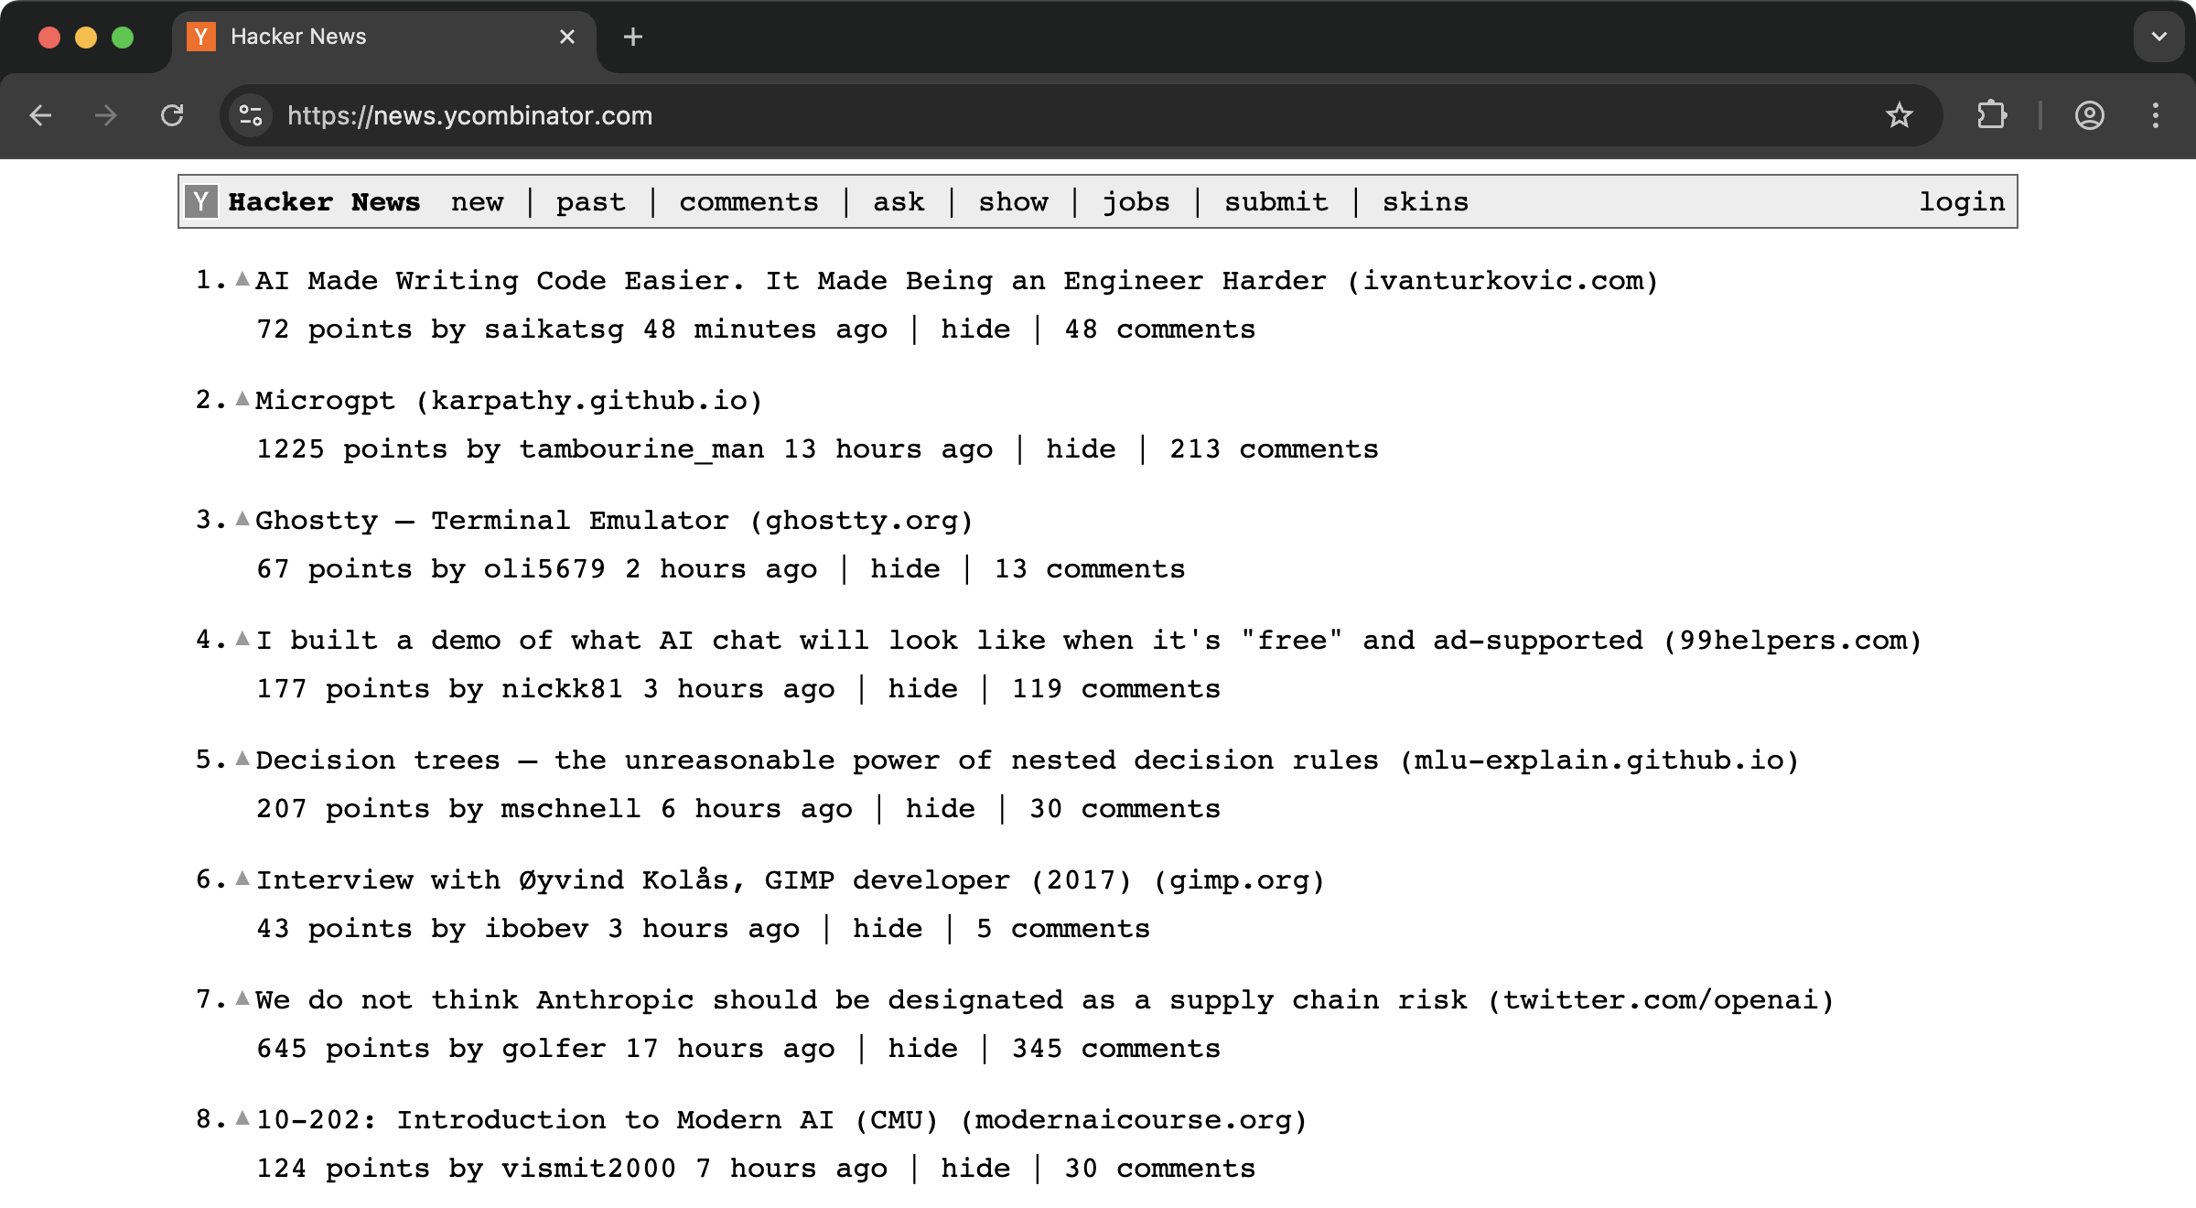Open Chrome three-dot menu
The height and width of the screenshot is (1208, 2196).
pyautogui.click(x=2156, y=115)
